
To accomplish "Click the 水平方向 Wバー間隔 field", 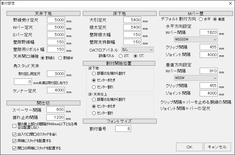I will (209, 32).
